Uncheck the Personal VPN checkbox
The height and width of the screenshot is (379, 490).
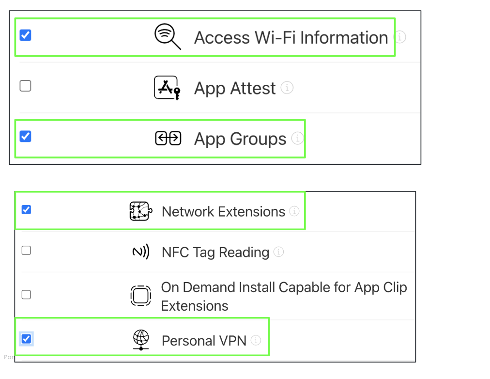click(x=27, y=339)
